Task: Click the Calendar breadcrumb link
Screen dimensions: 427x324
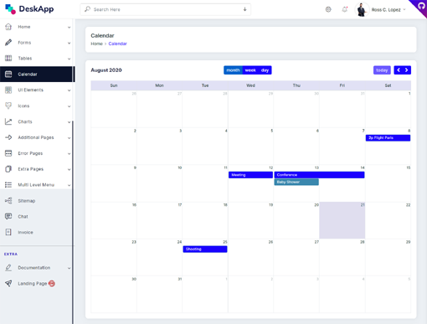Action: coord(117,44)
